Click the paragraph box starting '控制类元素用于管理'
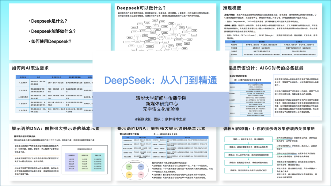 coord(36,171)
